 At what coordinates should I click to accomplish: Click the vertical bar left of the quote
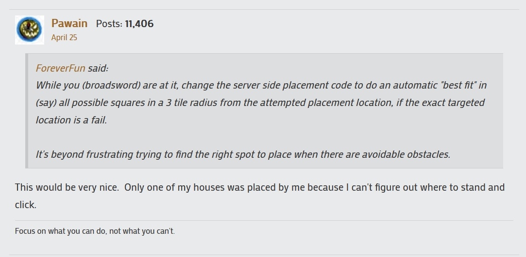click(27, 111)
